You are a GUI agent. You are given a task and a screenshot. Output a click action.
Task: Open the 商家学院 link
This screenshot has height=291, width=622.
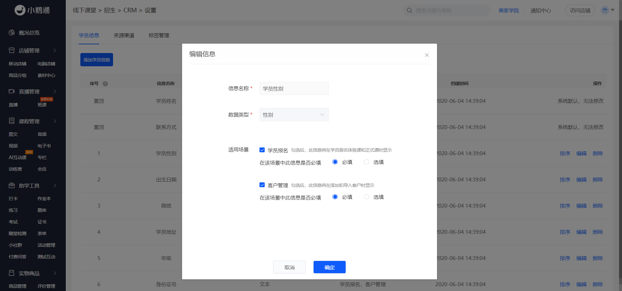pos(509,10)
